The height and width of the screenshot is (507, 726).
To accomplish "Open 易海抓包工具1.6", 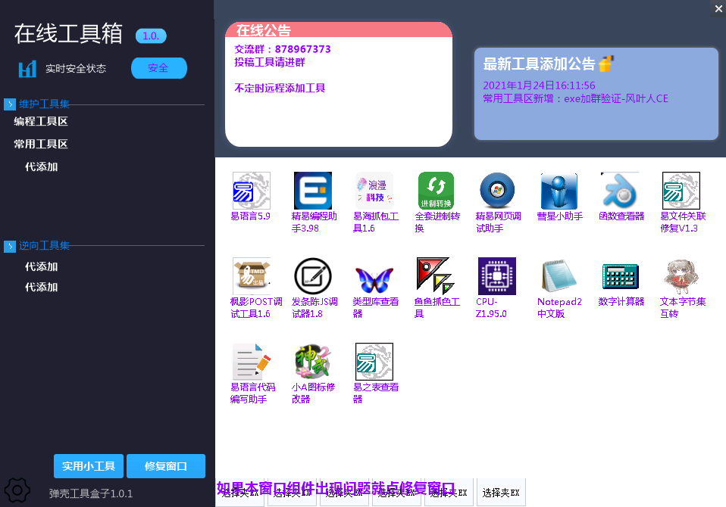I will (374, 191).
